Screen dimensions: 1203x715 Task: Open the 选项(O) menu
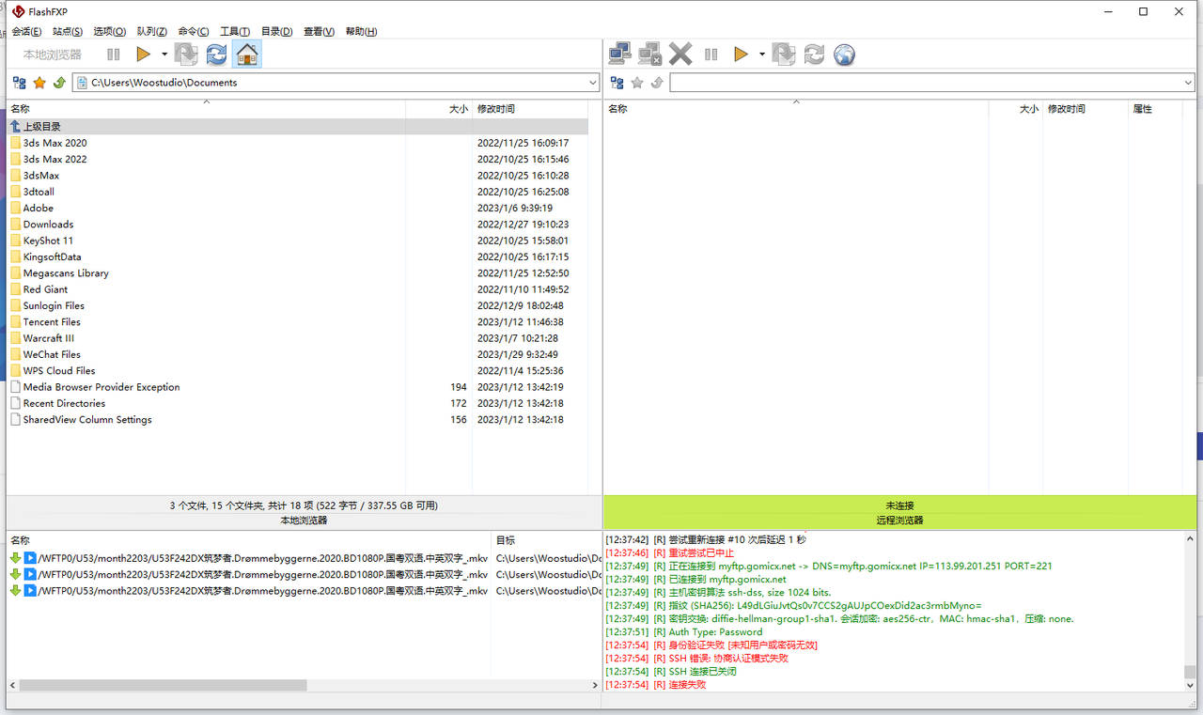[x=109, y=31]
